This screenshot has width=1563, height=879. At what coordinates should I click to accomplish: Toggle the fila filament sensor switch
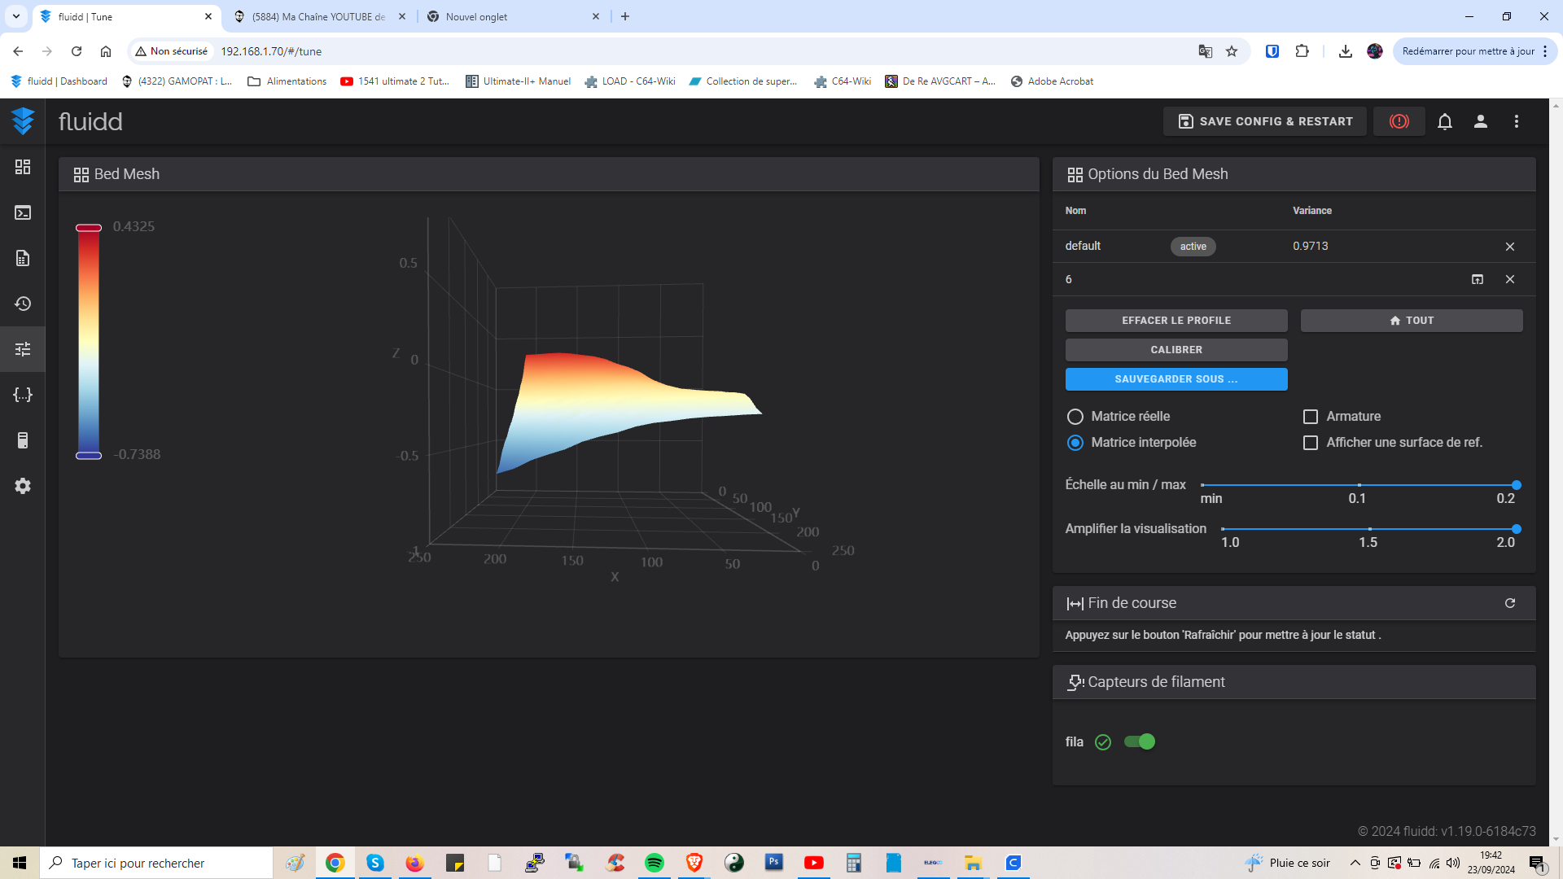tap(1139, 741)
